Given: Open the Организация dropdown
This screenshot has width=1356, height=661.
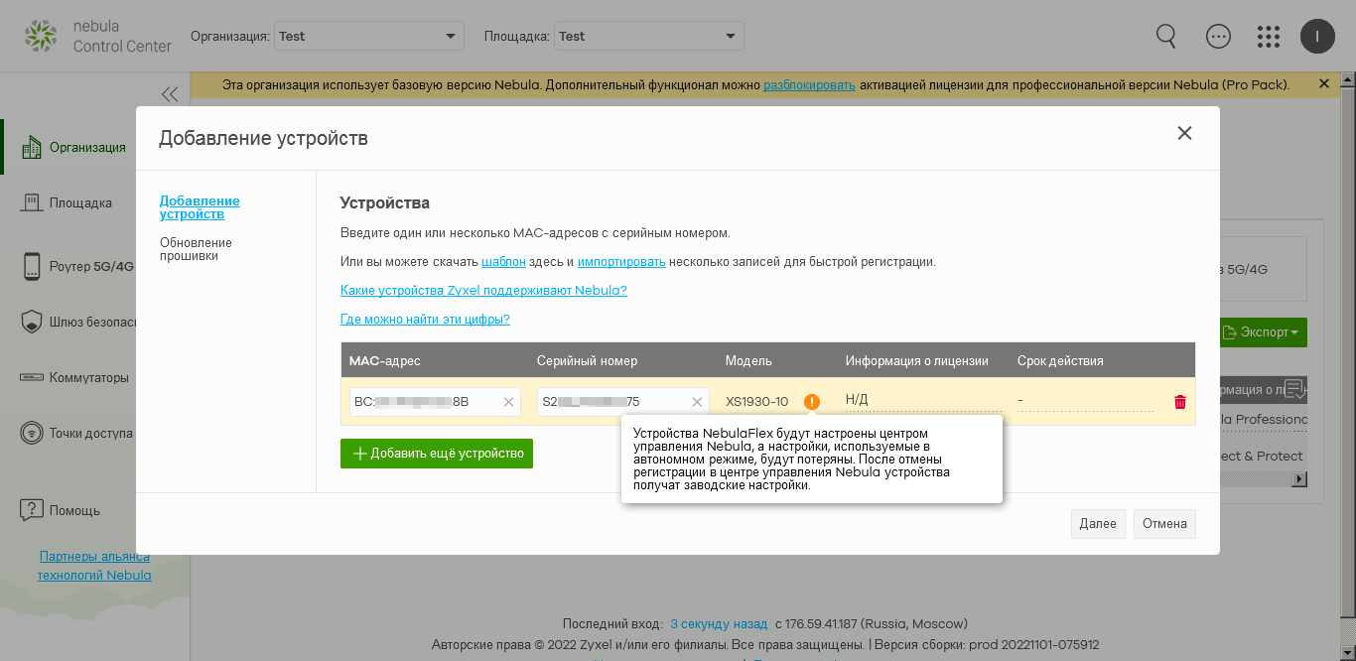Looking at the screenshot, I should [x=368, y=36].
